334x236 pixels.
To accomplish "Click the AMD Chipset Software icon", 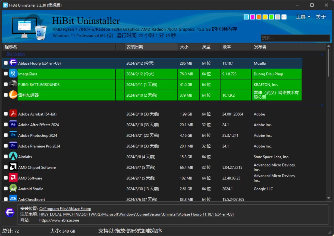I will (13, 167).
